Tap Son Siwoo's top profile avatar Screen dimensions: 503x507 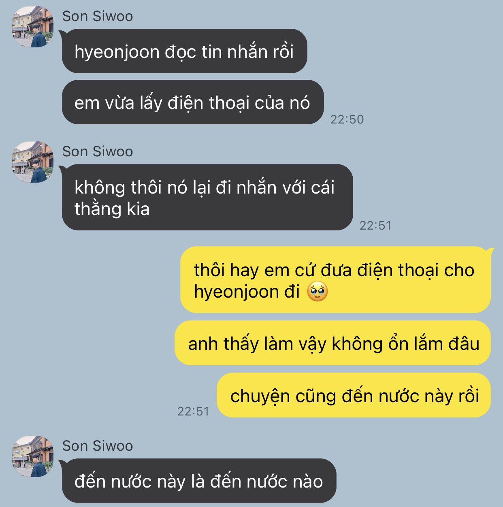tap(33, 27)
